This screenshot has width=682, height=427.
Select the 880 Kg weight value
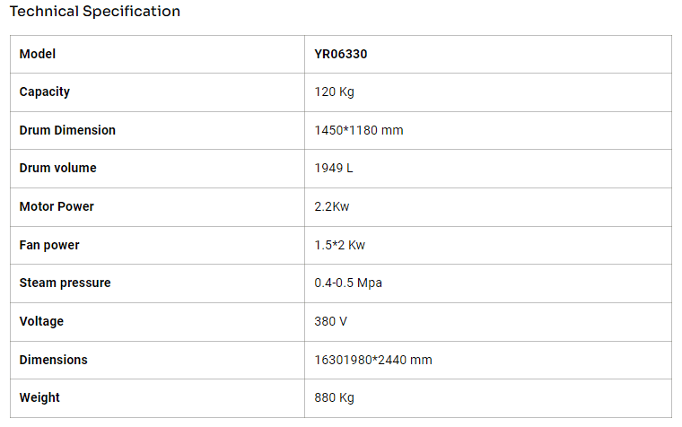(x=336, y=397)
